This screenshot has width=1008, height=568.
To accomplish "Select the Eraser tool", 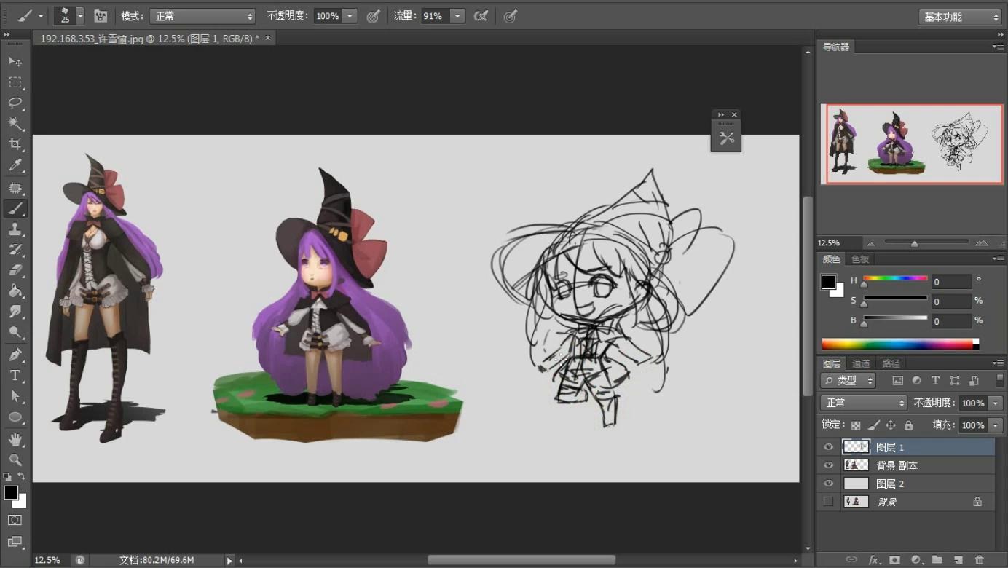I will 15,270.
